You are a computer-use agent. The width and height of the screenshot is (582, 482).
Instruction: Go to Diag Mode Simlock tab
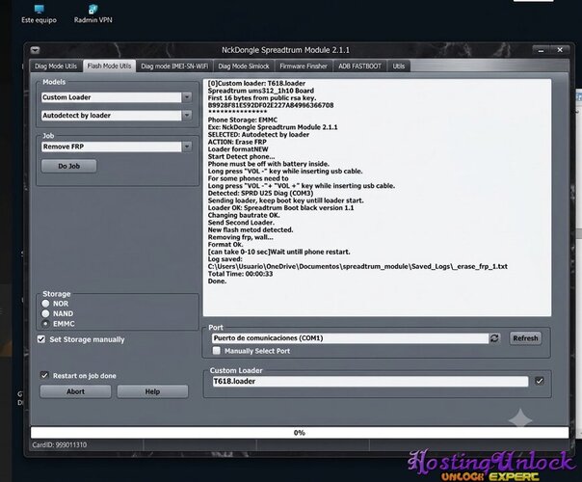pyautogui.click(x=244, y=67)
